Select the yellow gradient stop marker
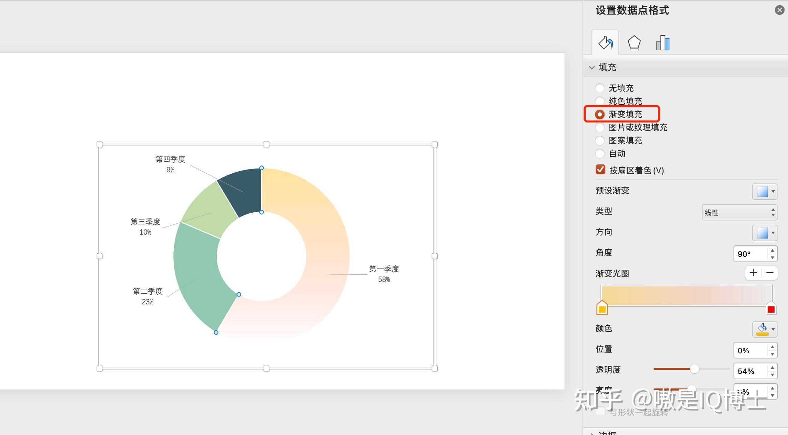 pos(602,309)
